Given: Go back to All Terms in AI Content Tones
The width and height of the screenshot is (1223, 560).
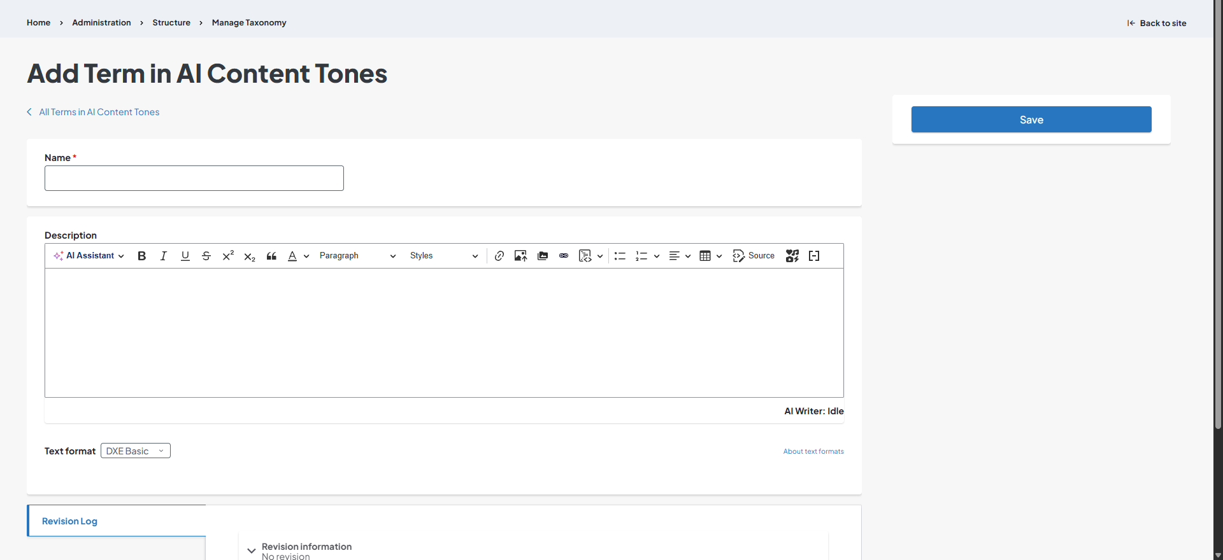Looking at the screenshot, I should pyautogui.click(x=94, y=112).
